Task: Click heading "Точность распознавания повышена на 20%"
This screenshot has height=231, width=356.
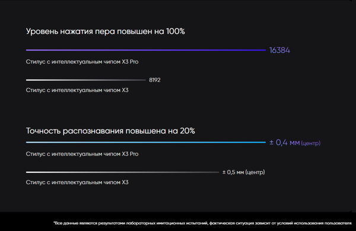Action: pos(110,131)
